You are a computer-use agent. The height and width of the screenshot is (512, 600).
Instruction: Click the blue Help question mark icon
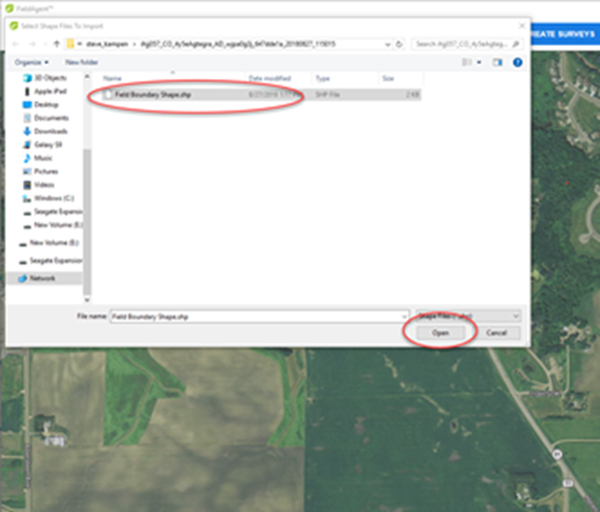click(x=518, y=62)
